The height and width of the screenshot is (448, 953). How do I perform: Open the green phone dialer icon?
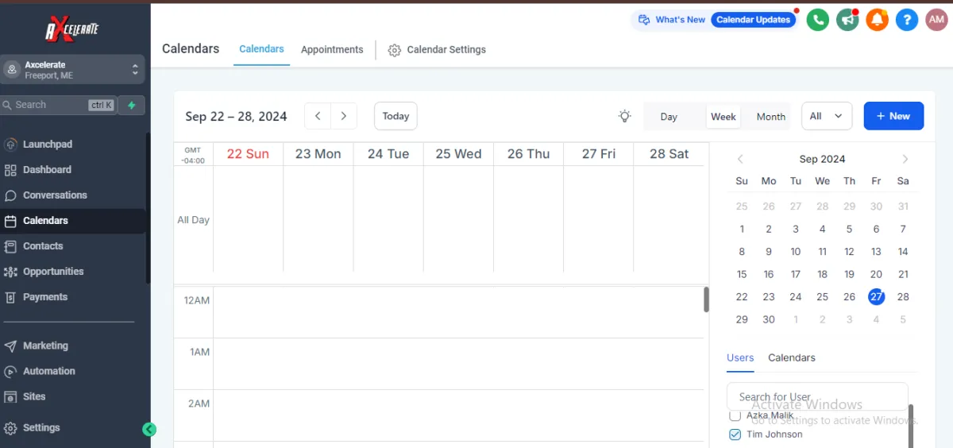click(x=817, y=20)
